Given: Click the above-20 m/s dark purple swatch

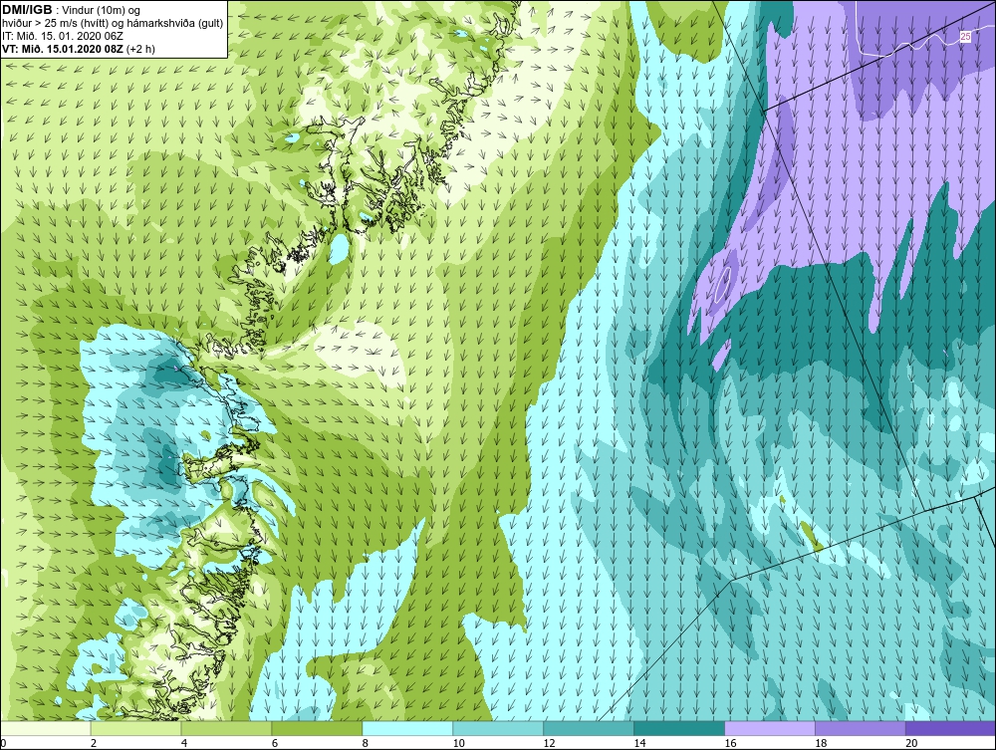Looking at the screenshot, I should click(x=950, y=728).
